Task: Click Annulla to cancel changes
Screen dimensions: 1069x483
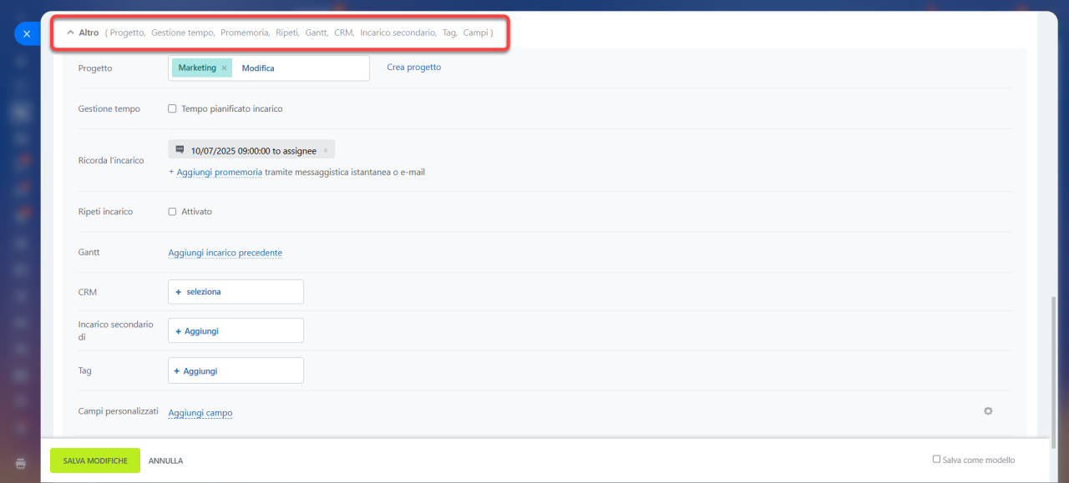Action: (x=165, y=460)
